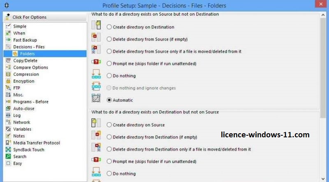Click the Network icon in sidebar
The image size is (329, 182).
pos(9,122)
